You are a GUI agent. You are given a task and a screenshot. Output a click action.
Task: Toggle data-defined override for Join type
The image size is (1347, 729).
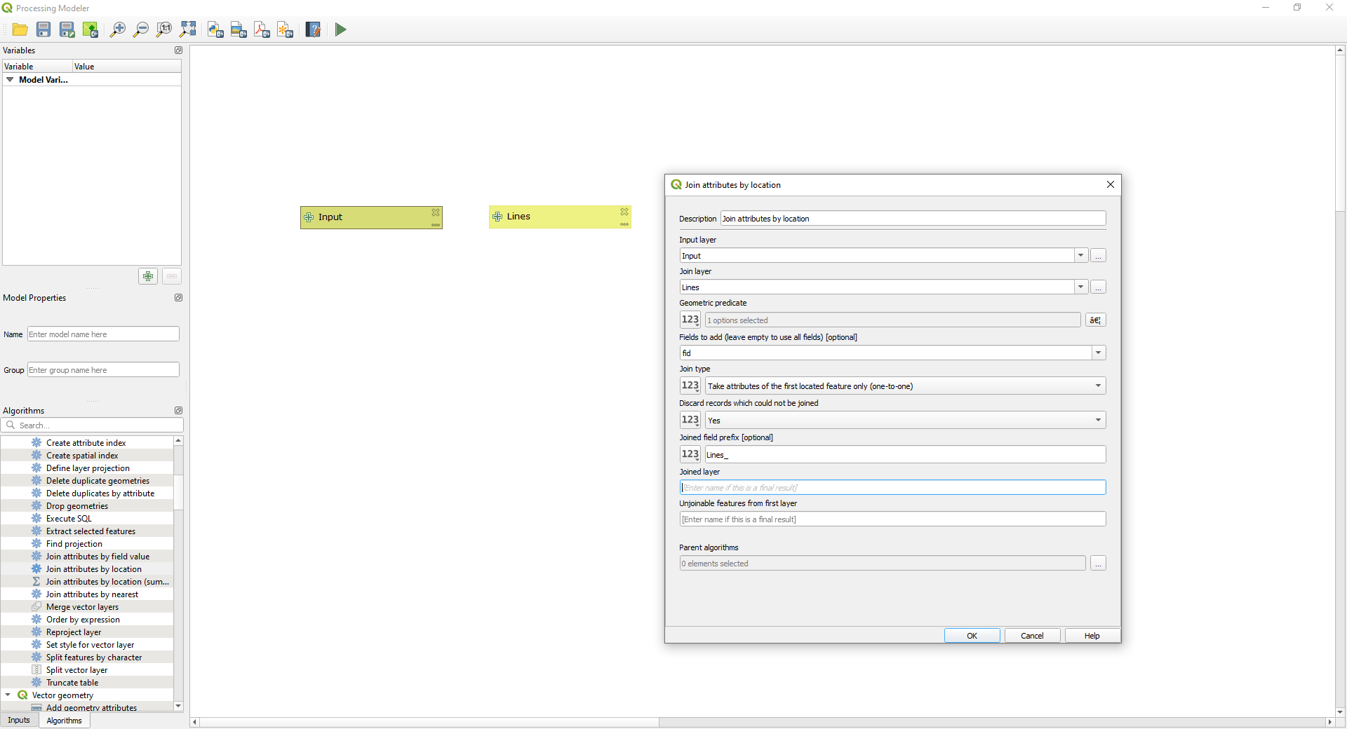coord(690,386)
